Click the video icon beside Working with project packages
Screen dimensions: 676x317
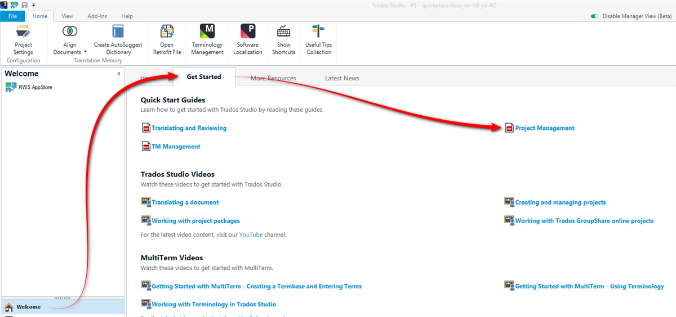[146, 220]
